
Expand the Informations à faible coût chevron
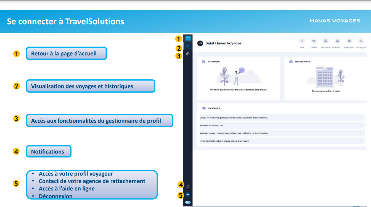click(x=361, y=125)
